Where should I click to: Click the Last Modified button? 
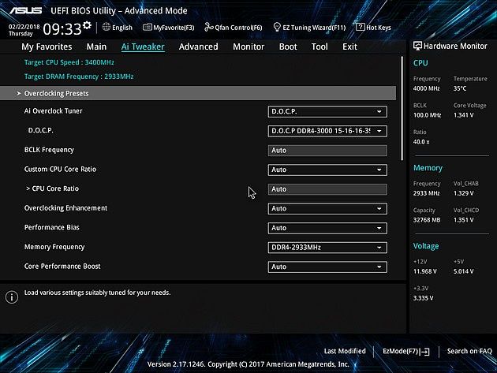tap(345, 351)
